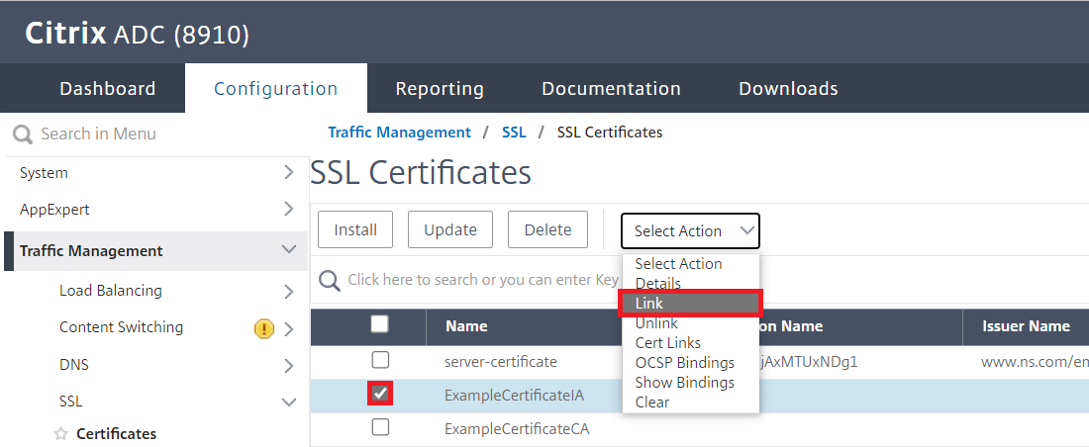Choose Show Bindings from the action list
The height and width of the screenshot is (447, 1089).
[690, 383]
